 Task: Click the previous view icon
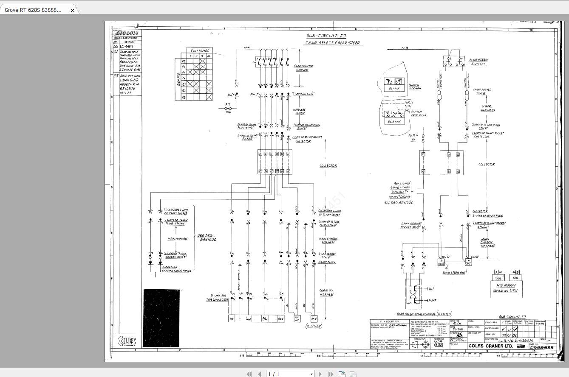[x=342, y=374]
